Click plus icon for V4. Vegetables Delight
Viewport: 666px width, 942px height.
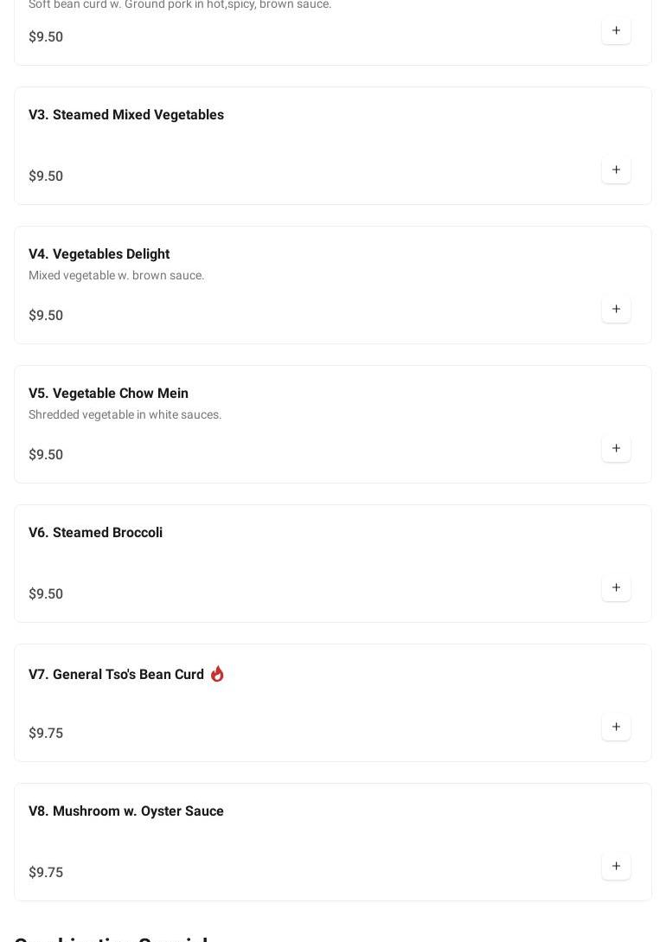point(616,310)
